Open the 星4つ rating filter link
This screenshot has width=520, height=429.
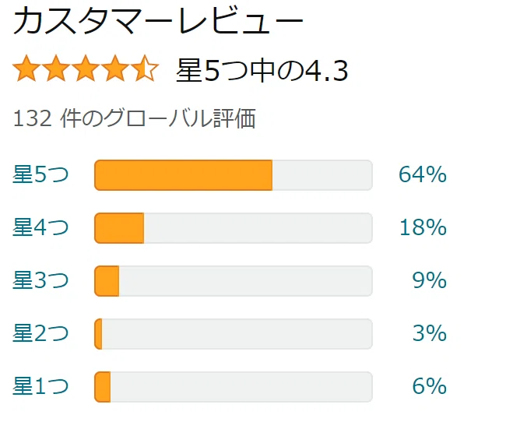40,227
